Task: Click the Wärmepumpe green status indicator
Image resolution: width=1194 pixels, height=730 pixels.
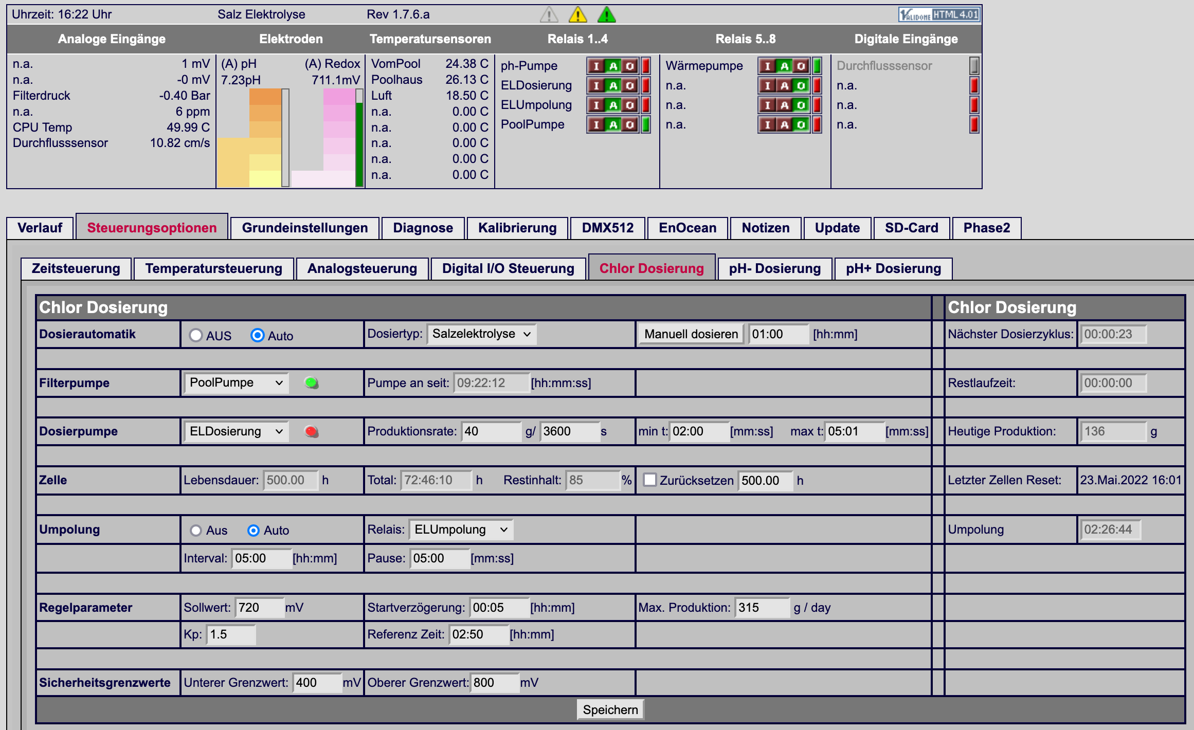Action: click(x=817, y=66)
